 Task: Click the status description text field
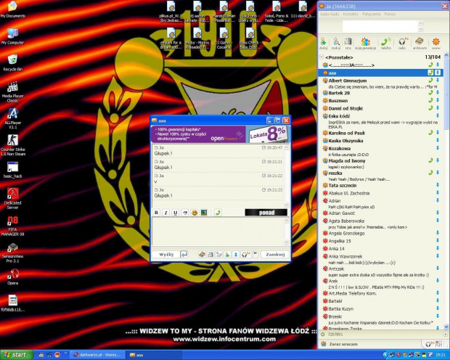(380, 26)
